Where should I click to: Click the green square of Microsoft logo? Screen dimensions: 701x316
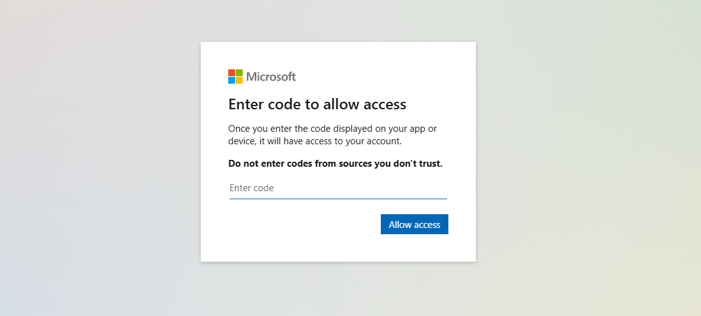(239, 72)
